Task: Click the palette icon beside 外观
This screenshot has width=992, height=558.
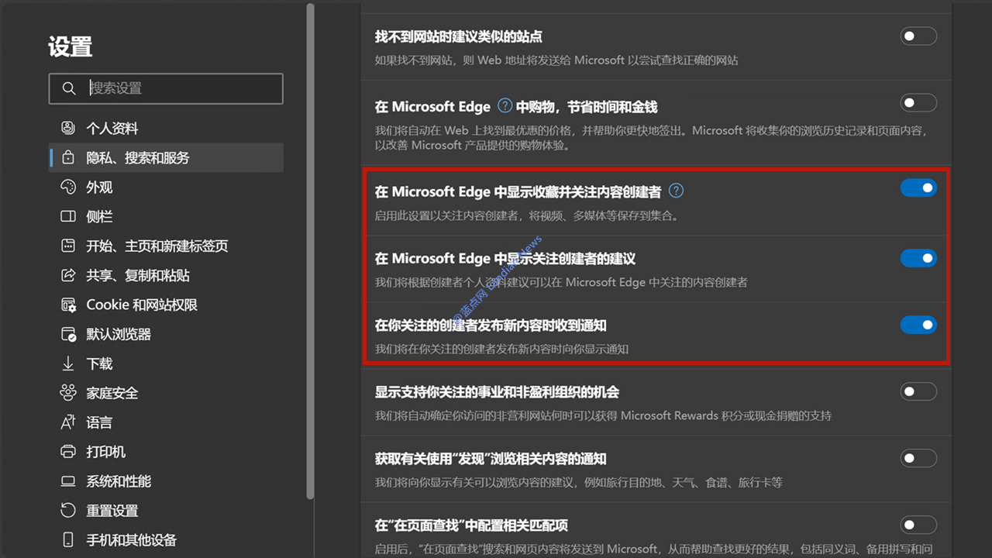Action: tap(68, 187)
